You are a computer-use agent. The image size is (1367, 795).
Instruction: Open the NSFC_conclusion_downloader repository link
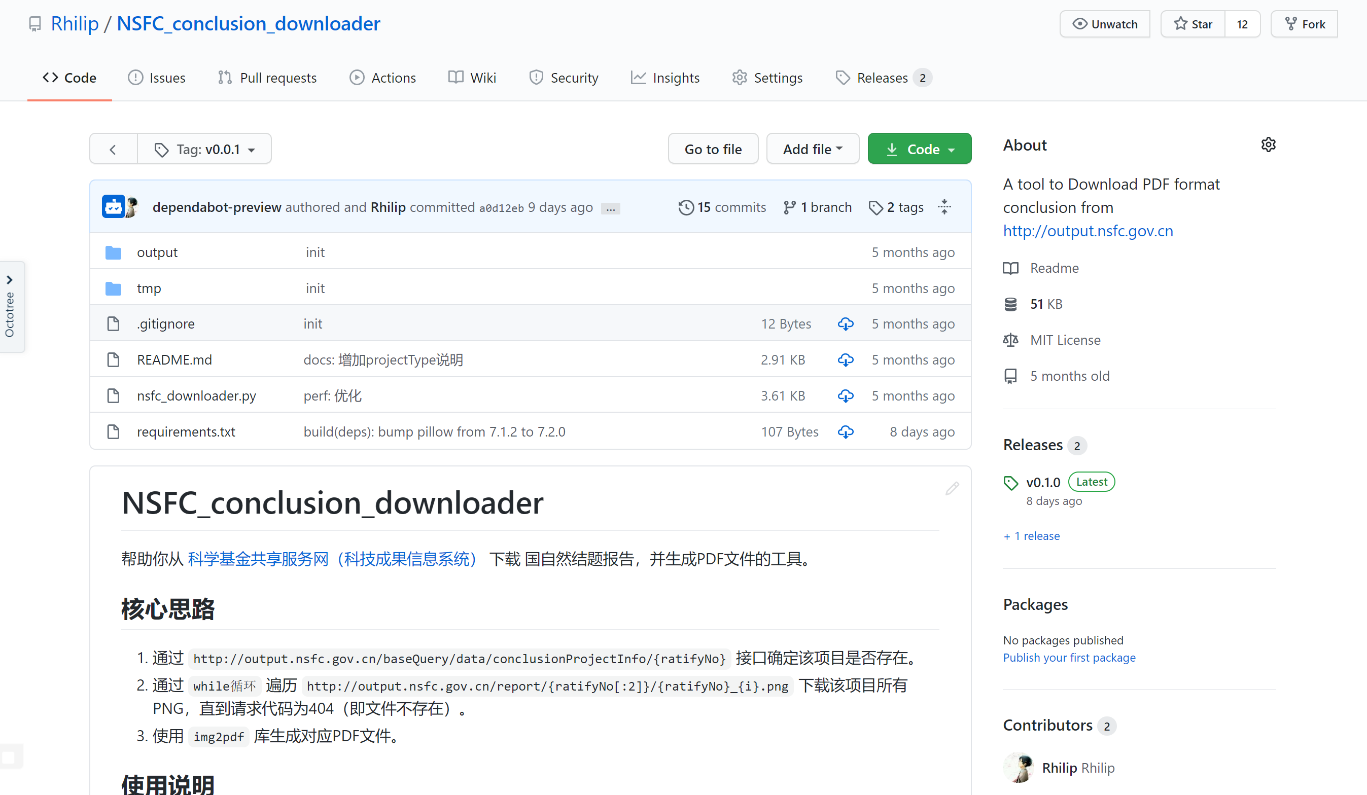point(249,24)
